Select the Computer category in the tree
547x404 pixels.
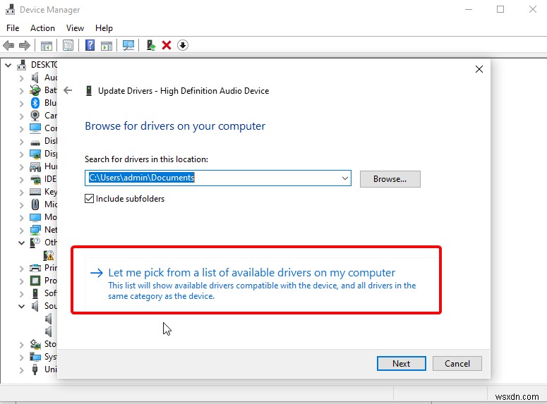coord(43,128)
